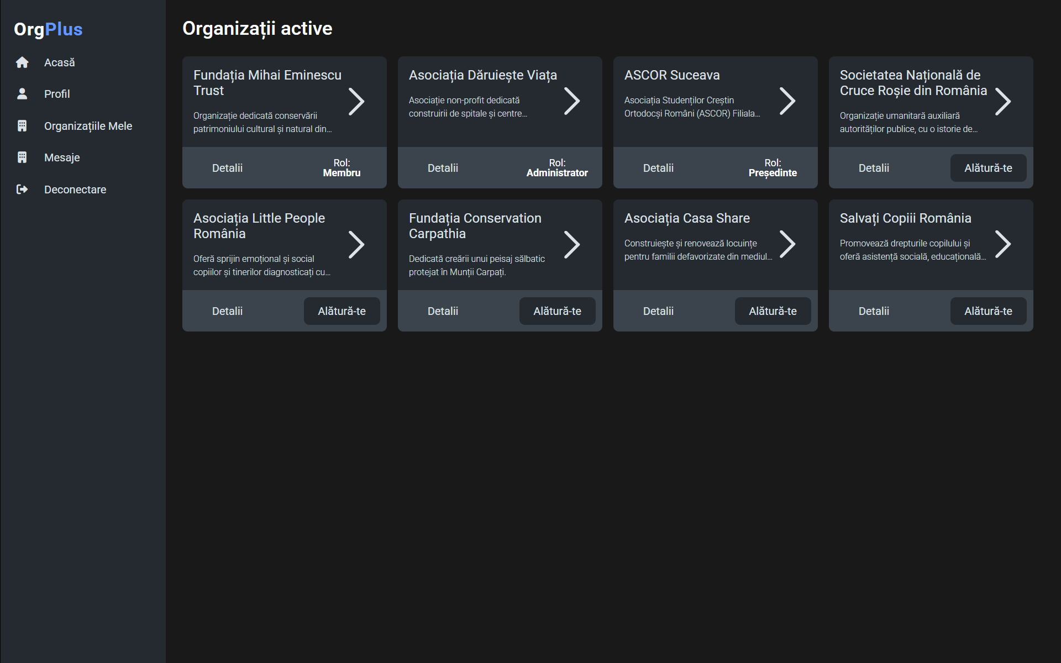
Task: Open Salvați Copiii România chevron arrow
Action: [1003, 244]
